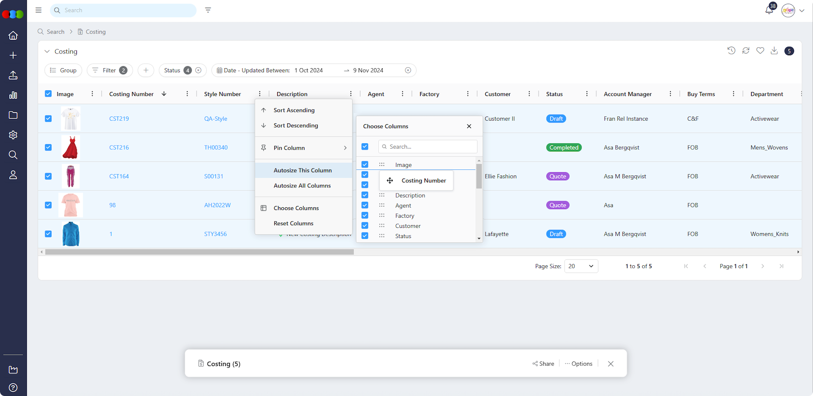Choose Reset Columns menu option

293,223
